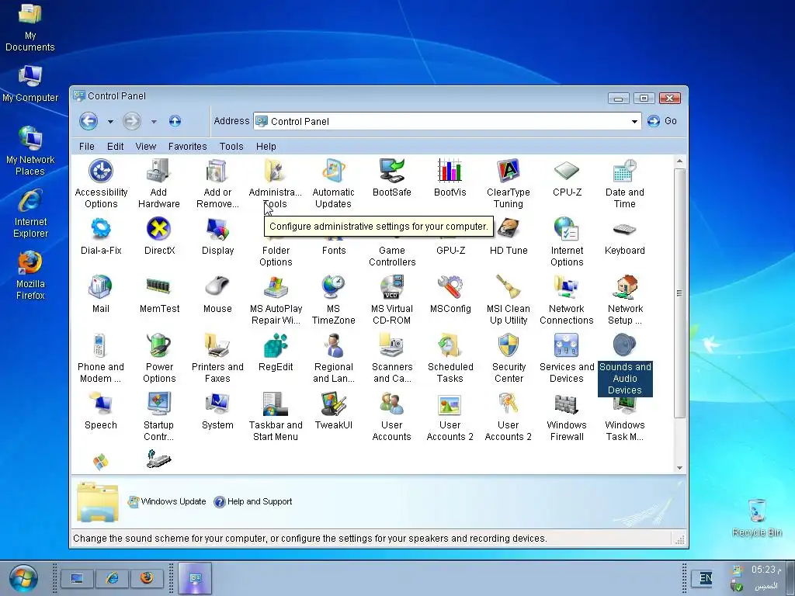Launch RegEdit from Control Panel

[x=276, y=353]
